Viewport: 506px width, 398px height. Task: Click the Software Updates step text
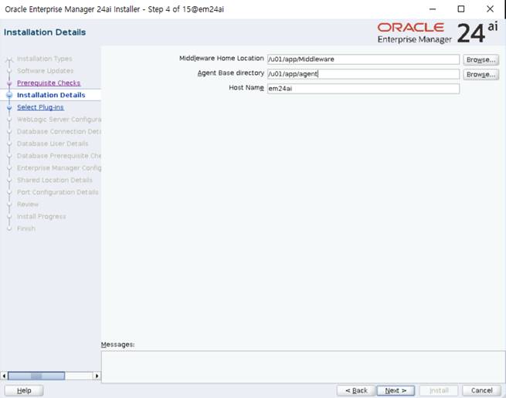click(x=45, y=71)
